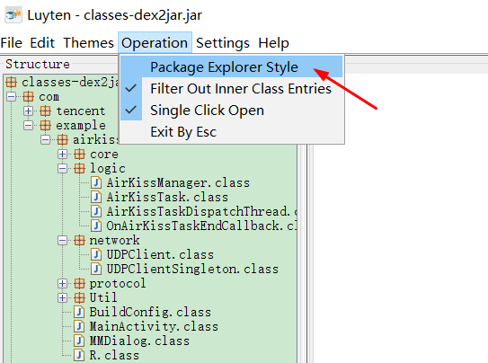
Task: Open the Help menu
Action: tap(273, 42)
